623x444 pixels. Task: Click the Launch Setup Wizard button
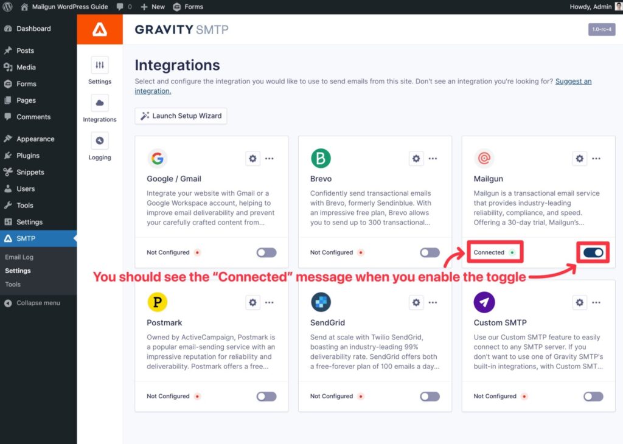(x=180, y=116)
